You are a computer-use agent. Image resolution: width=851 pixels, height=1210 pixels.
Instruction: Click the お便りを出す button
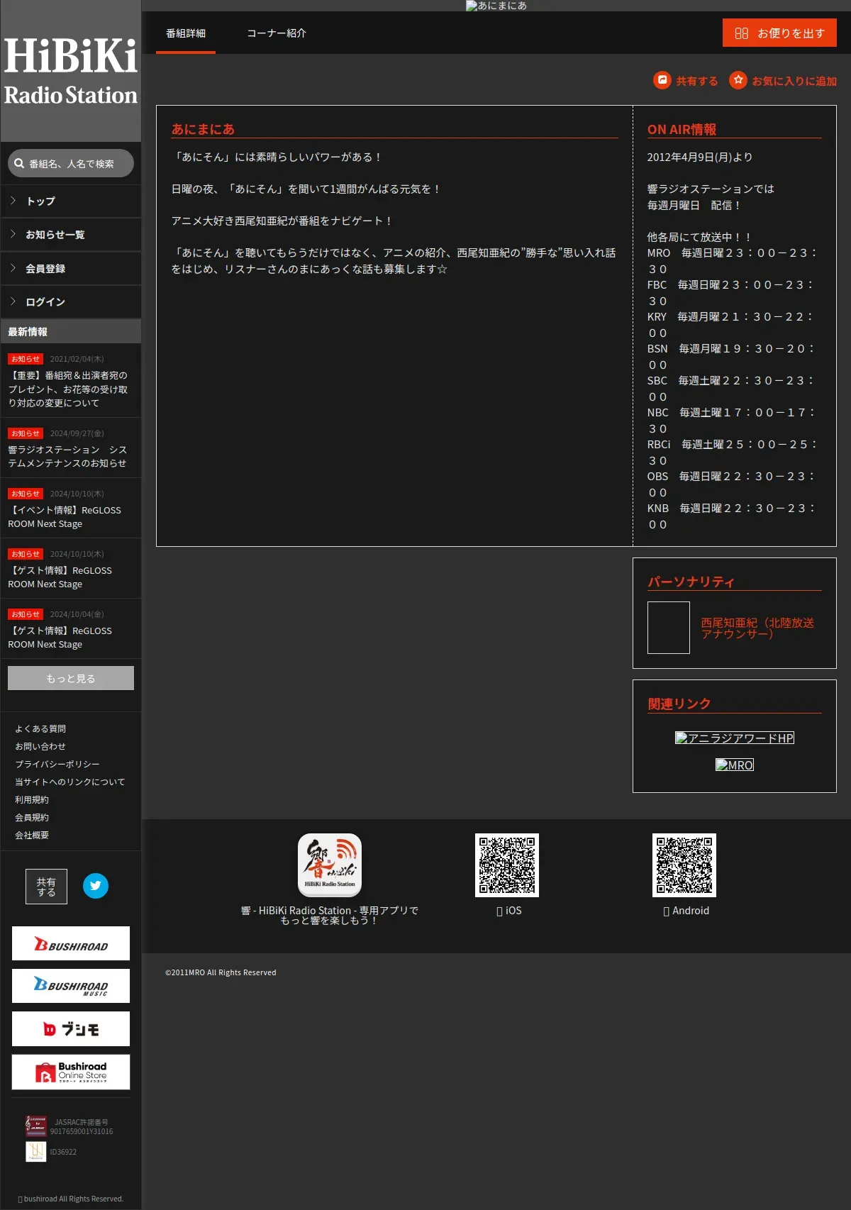tap(779, 33)
